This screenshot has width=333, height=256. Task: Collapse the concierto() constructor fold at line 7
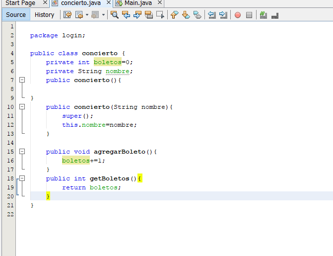tap(22, 80)
